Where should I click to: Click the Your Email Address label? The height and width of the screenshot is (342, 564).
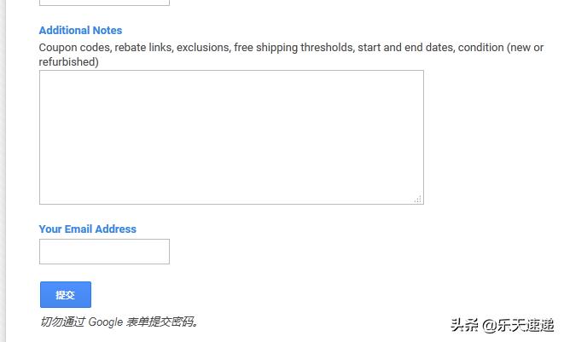click(87, 229)
